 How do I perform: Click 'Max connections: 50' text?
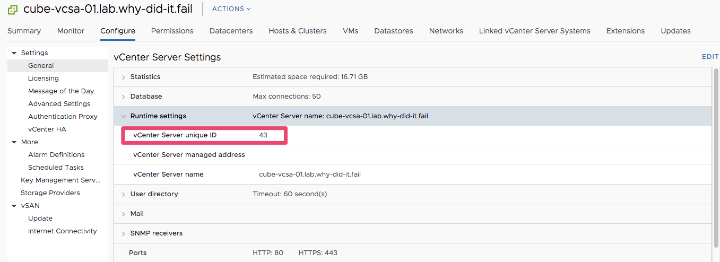[287, 97]
